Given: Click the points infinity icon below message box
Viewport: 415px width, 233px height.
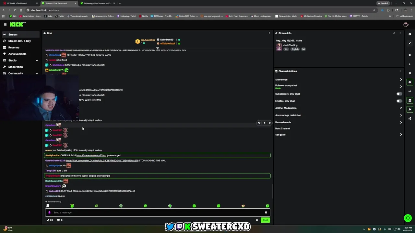Looking at the screenshot, I should 50,220.
